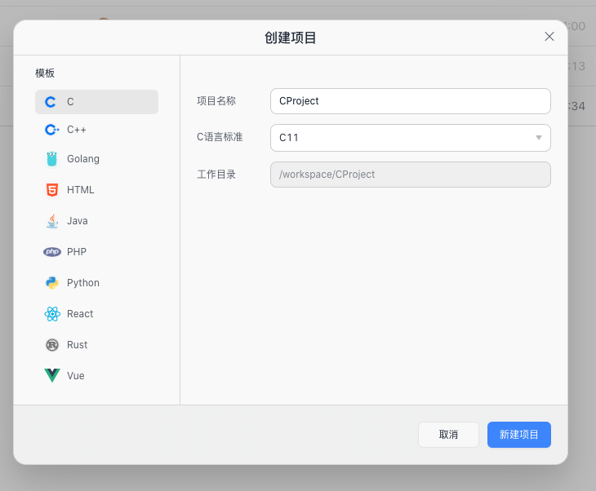
Task: Pick the Rust gear icon
Action: point(52,345)
